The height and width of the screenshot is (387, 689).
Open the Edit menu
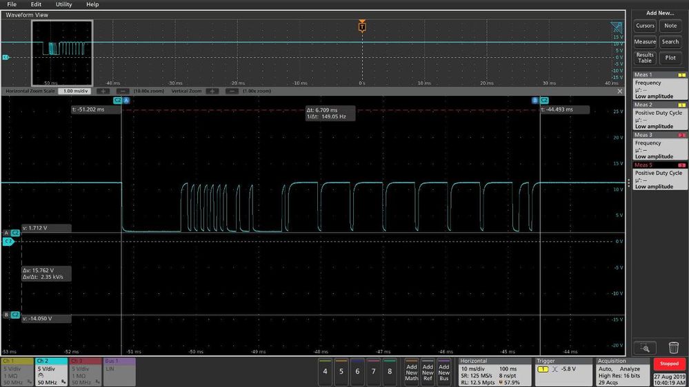(x=36, y=4)
